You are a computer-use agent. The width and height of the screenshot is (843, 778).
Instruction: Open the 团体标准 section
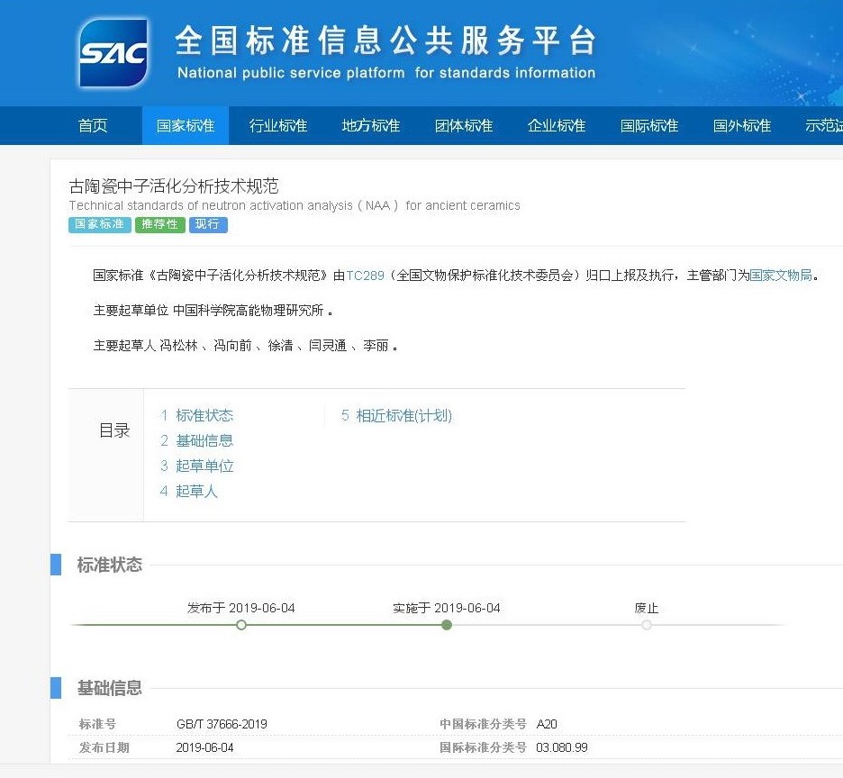tap(463, 125)
